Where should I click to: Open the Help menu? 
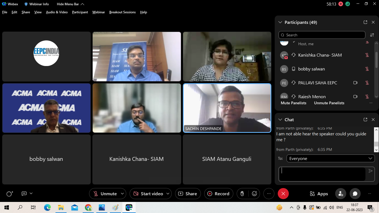pos(143,12)
